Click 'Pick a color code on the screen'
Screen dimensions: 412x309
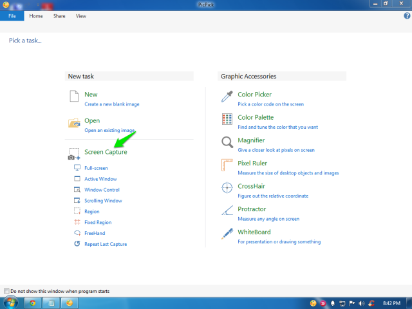coord(270,104)
